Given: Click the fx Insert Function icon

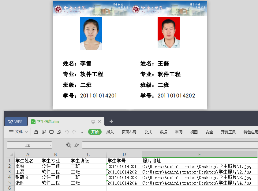Looking at the screenshot, I should tap(77, 145).
